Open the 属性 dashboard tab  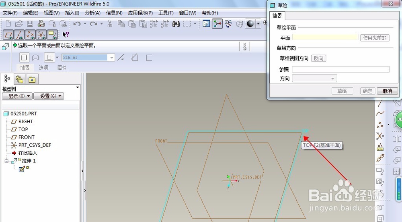click(62, 68)
